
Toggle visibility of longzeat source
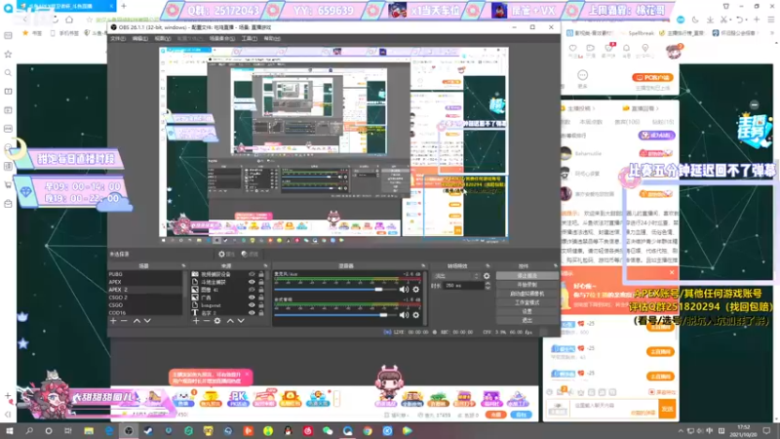pos(252,305)
